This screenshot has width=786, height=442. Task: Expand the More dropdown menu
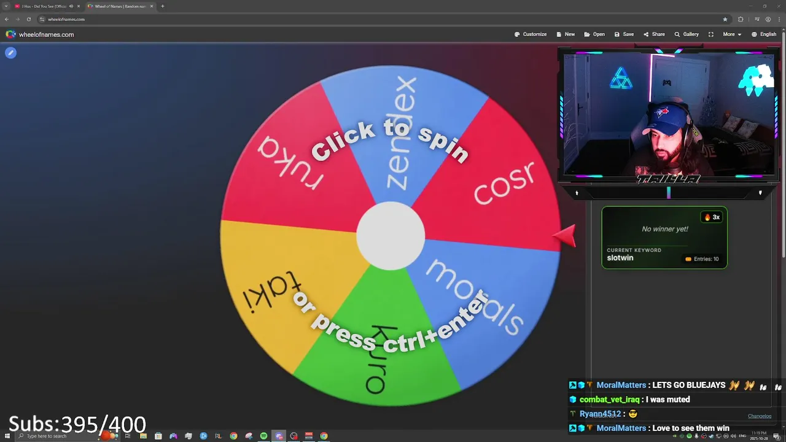(x=732, y=34)
